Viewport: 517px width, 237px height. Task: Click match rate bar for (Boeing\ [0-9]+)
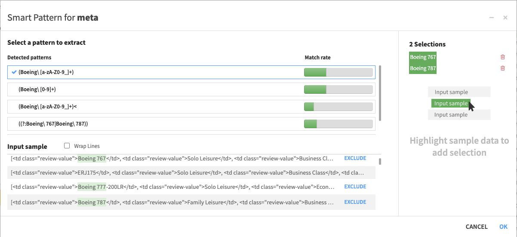click(338, 89)
